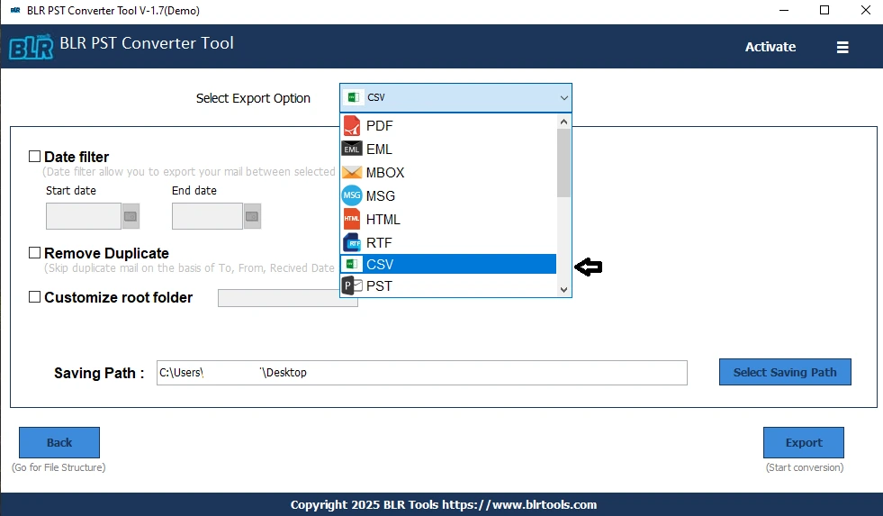The width and height of the screenshot is (883, 516).
Task: Click the 'Select Export Option' label
Action: click(253, 98)
